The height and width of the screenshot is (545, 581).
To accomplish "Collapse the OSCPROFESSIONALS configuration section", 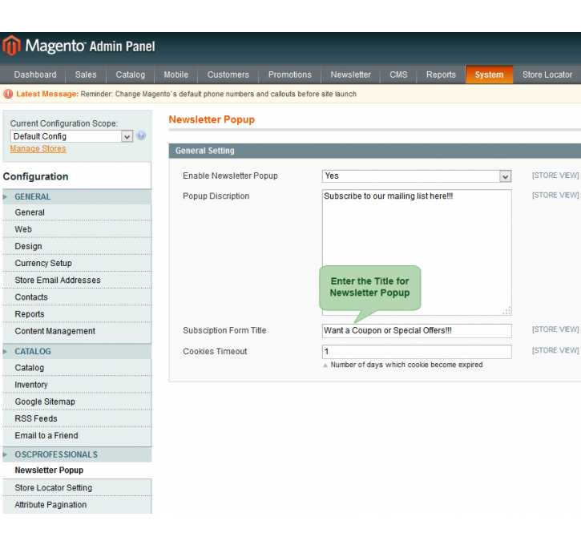I will click(77, 454).
